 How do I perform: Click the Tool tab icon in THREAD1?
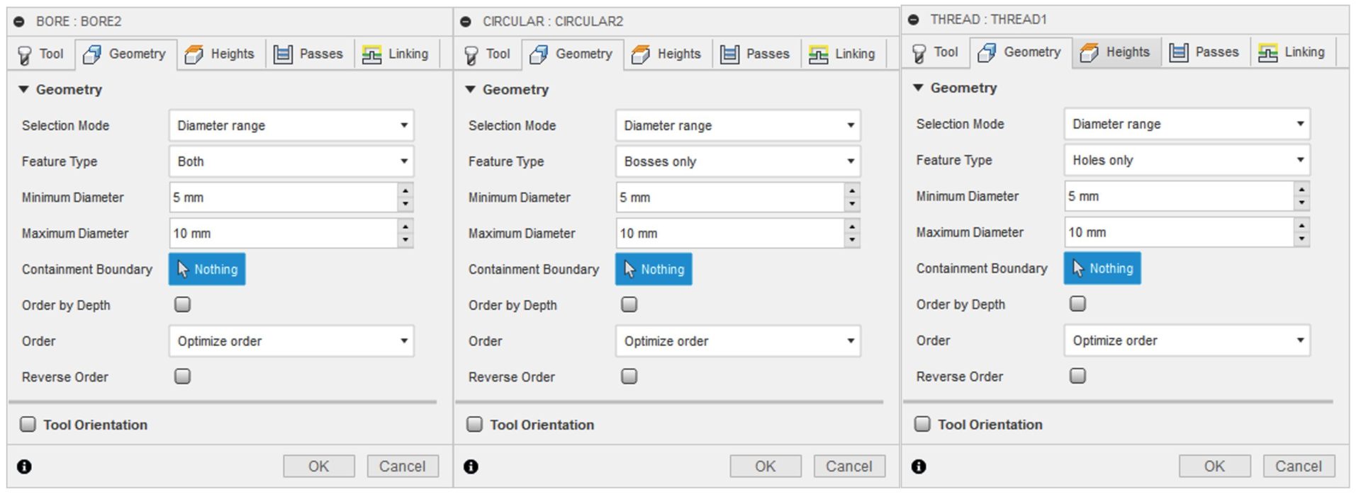click(919, 52)
